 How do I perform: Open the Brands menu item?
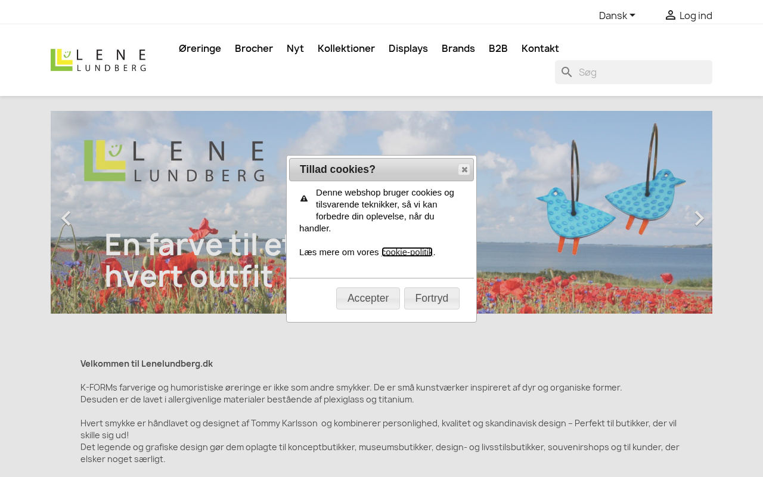(x=458, y=48)
